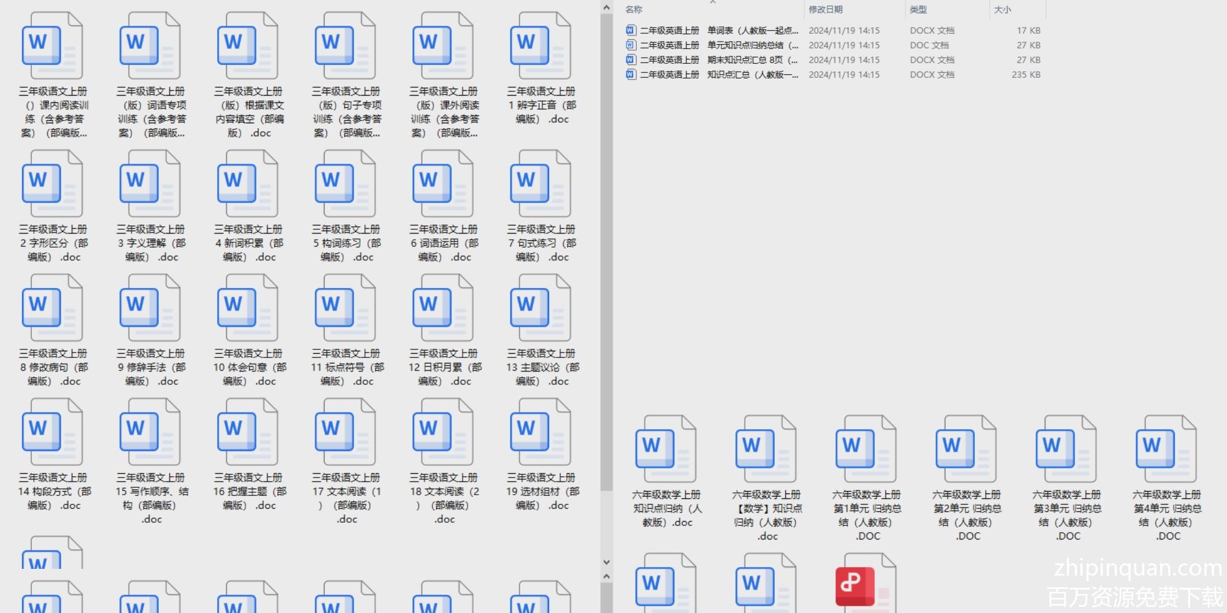Open the 19 选材组材 document icon
Screen dimensions: 1227x613
(540, 433)
